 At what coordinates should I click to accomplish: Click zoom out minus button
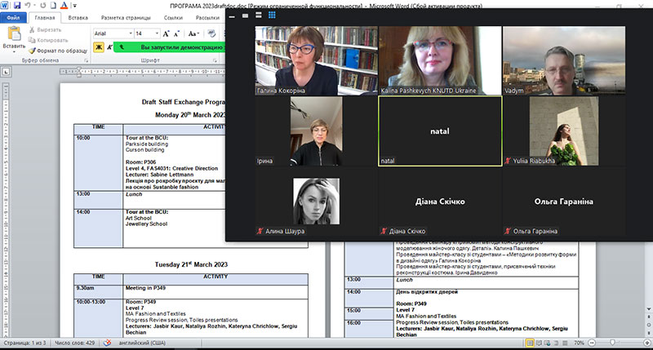[x=592, y=343]
